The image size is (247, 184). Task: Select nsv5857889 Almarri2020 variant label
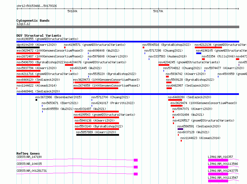[x=96, y=132]
